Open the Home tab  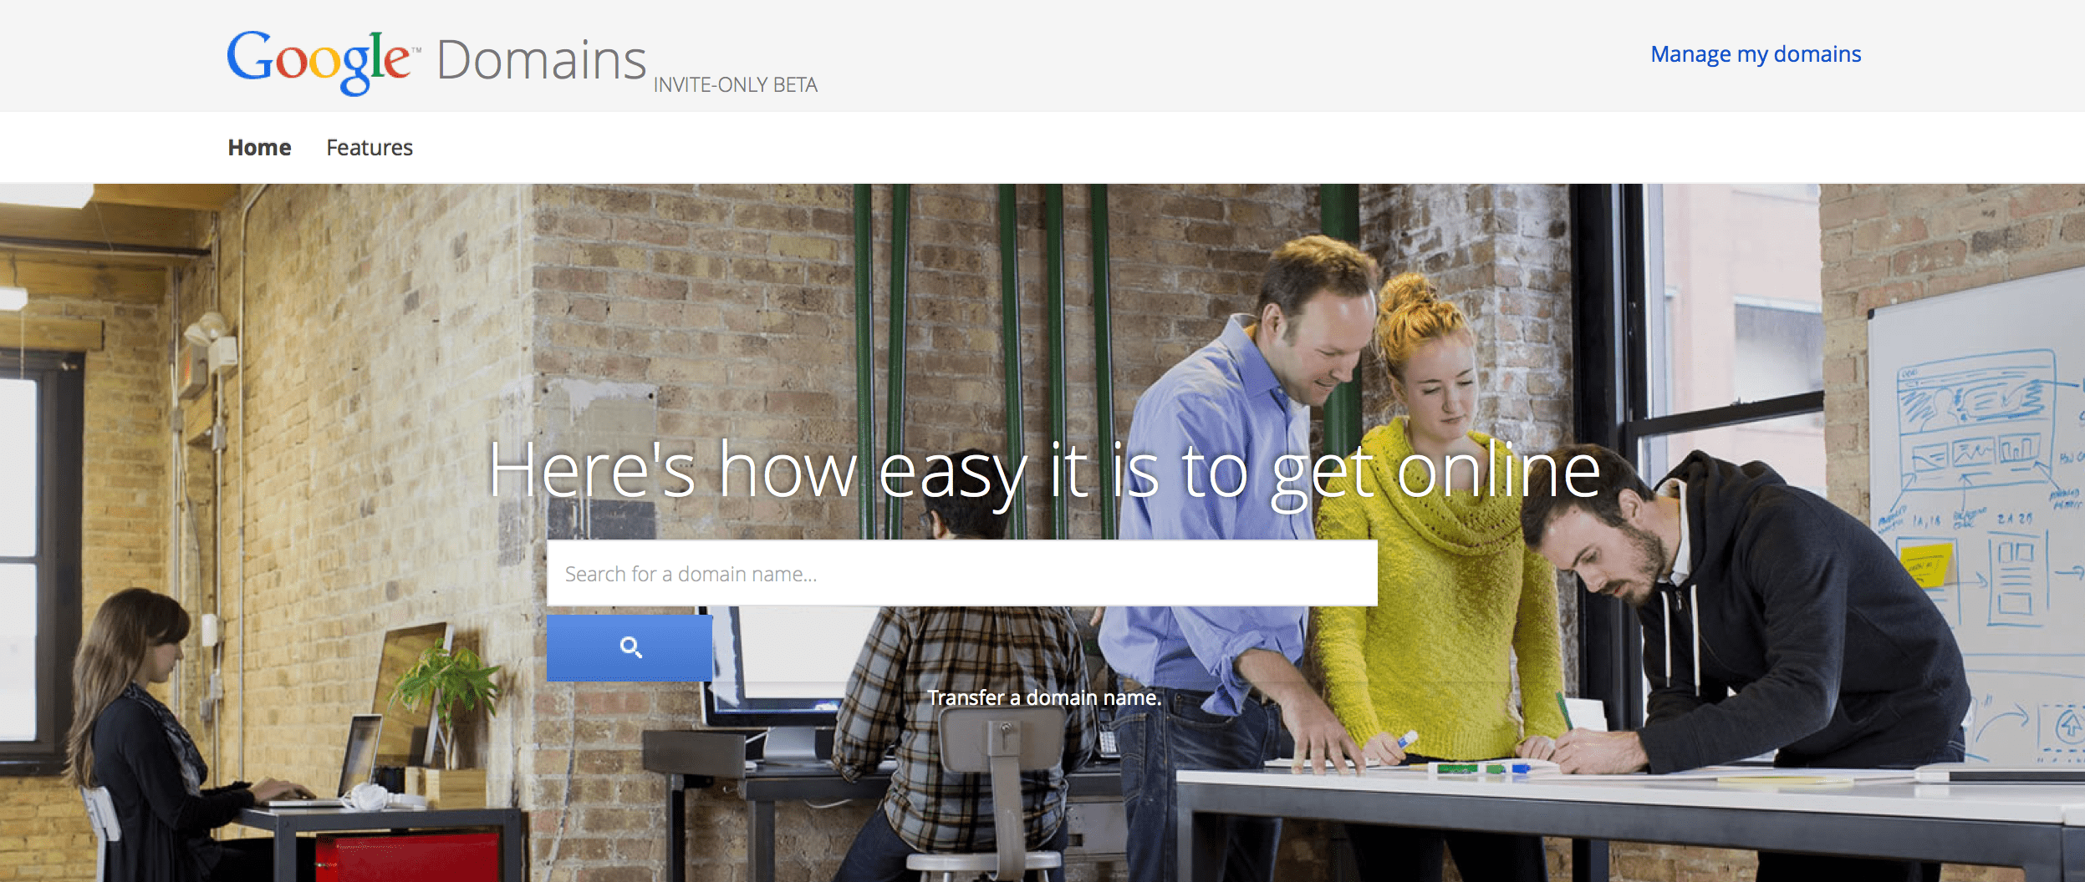click(259, 148)
